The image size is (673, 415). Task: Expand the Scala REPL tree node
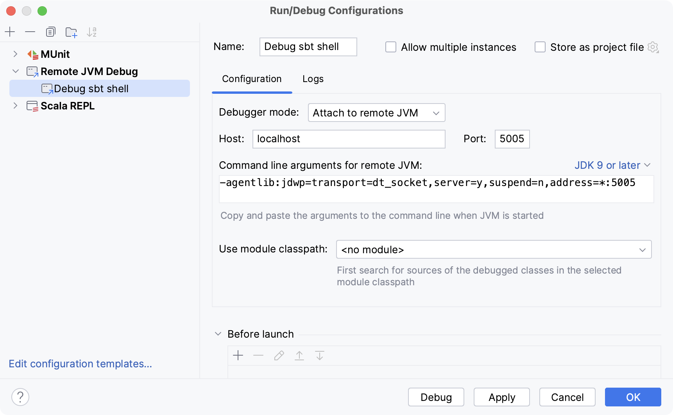[16, 106]
